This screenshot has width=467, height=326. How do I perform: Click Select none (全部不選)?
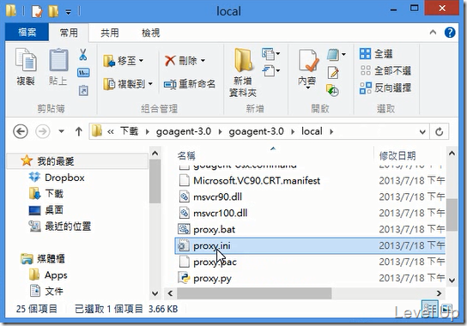coord(385,71)
